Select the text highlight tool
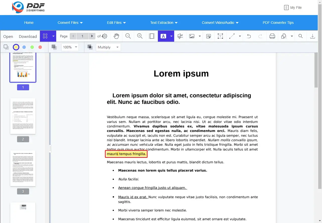Screen dimensions: 322x223 coord(163,36)
